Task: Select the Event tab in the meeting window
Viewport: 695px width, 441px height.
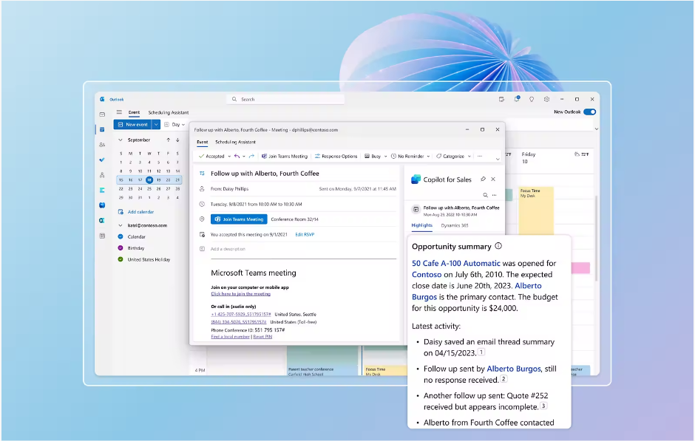Action: [202, 142]
